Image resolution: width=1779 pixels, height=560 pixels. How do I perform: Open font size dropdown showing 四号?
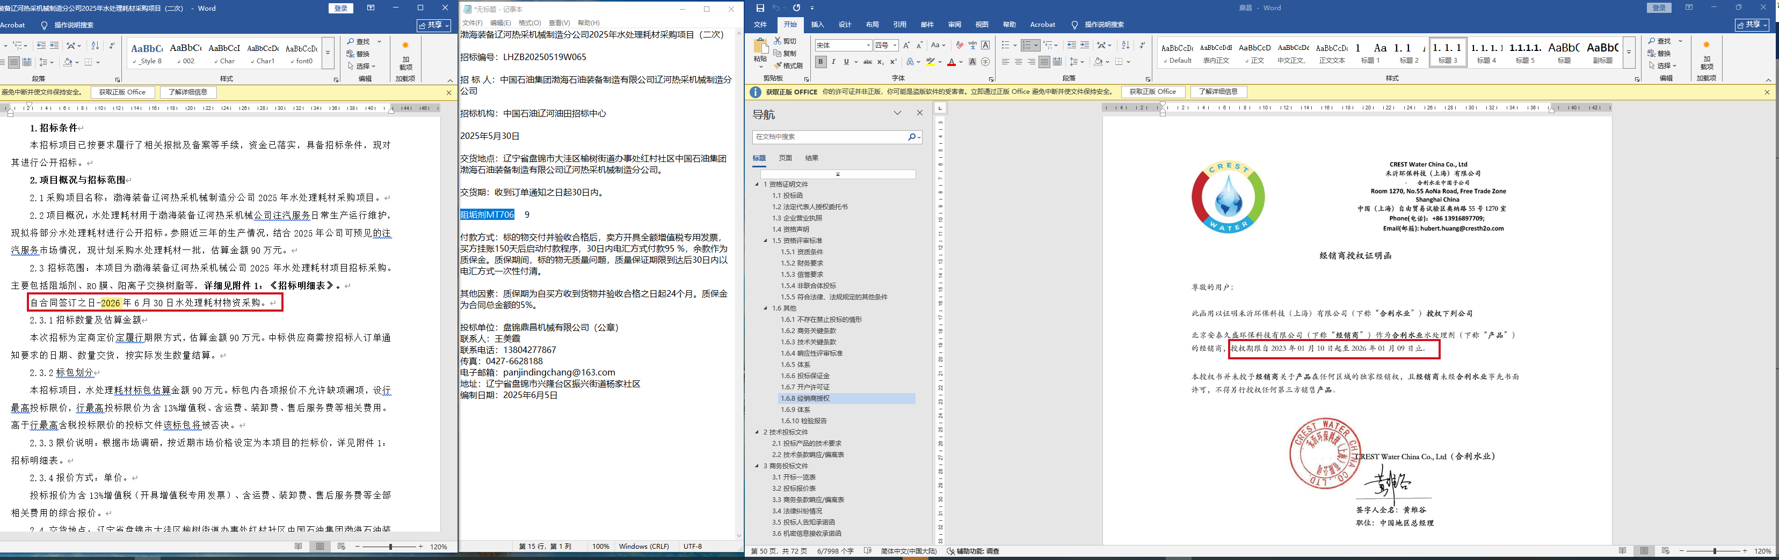[895, 46]
